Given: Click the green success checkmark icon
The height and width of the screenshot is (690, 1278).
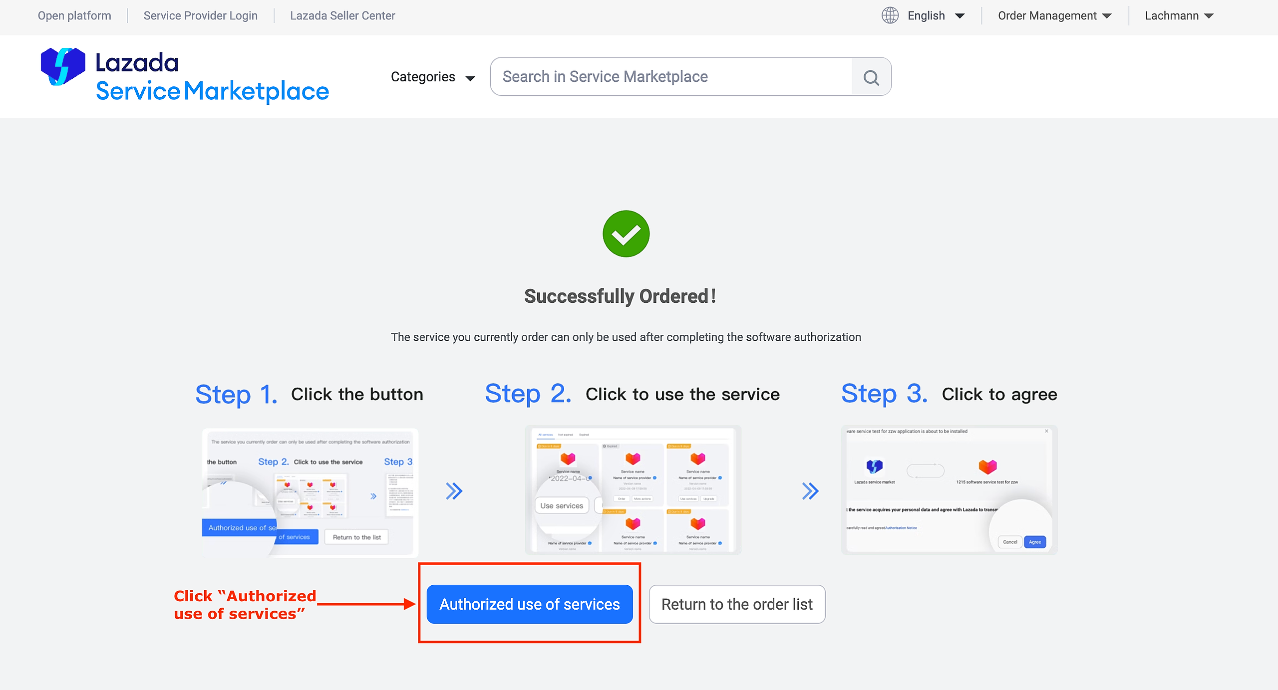Looking at the screenshot, I should (x=626, y=233).
